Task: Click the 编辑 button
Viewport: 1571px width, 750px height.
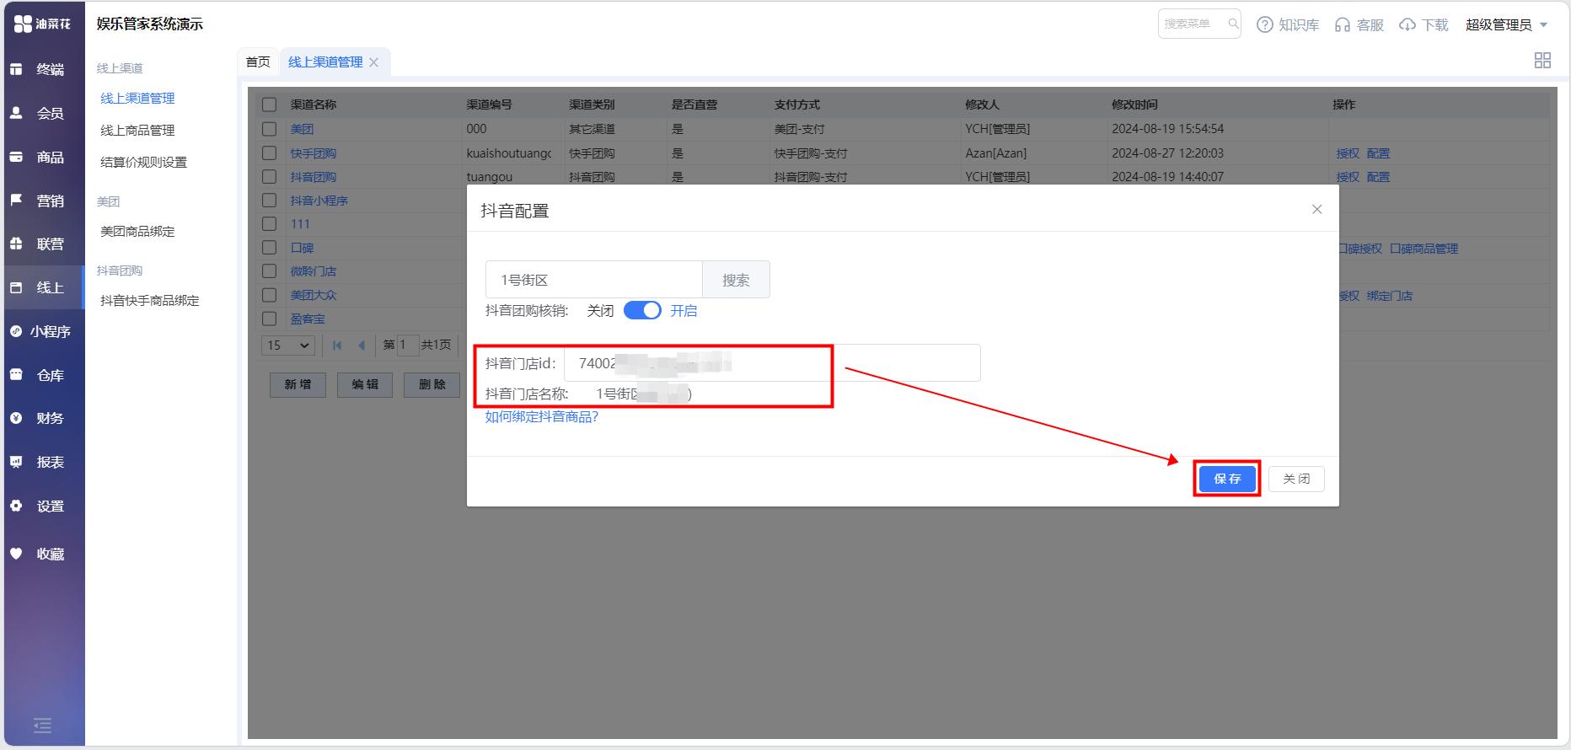Action: tap(365, 384)
